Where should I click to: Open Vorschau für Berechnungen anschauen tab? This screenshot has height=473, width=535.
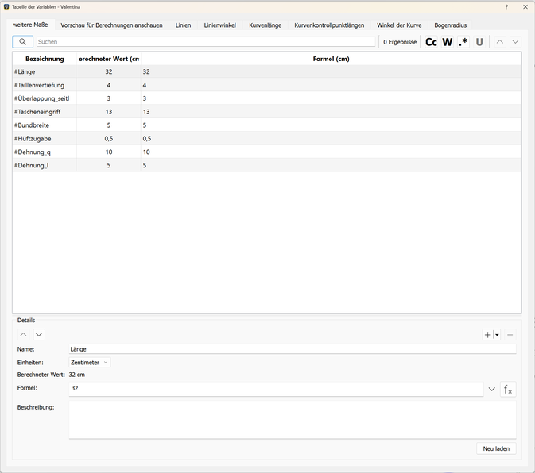[111, 25]
